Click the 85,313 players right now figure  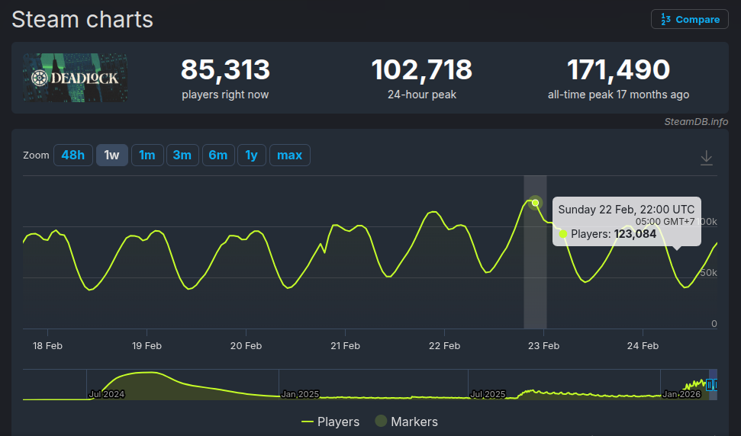(225, 69)
